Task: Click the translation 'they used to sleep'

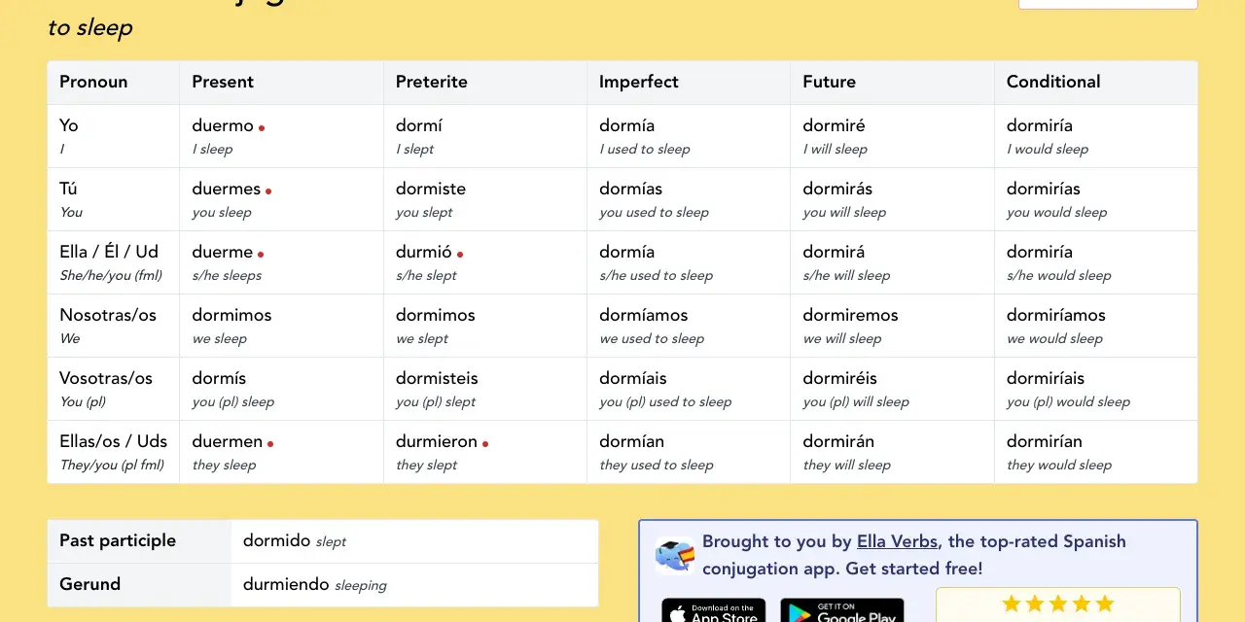Action: click(657, 465)
